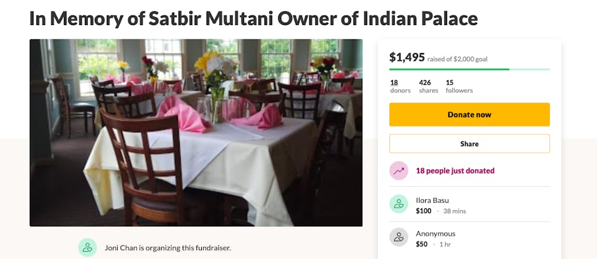Screen dimensions: 597x259
Task: Click the Ilora Basu donor name
Action: [x=432, y=201]
